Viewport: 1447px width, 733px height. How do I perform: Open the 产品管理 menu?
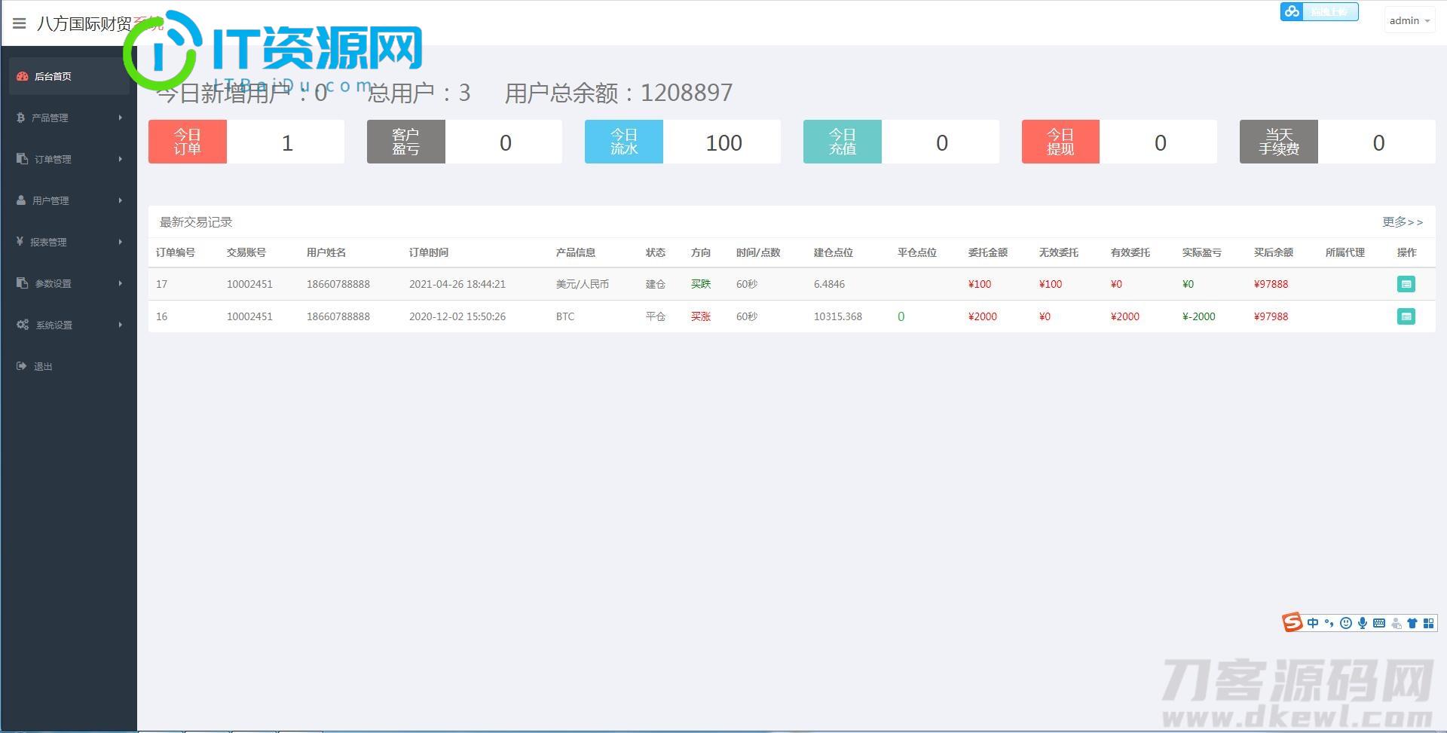(69, 118)
